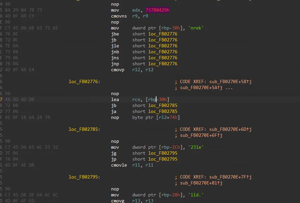Open cross reference sub_FB0270E+5A↑j

[x=201, y=88]
